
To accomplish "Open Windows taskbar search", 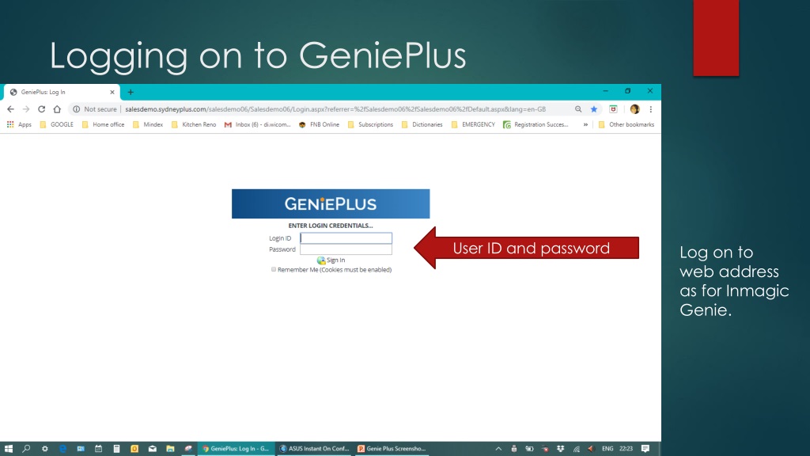I will tap(26, 449).
